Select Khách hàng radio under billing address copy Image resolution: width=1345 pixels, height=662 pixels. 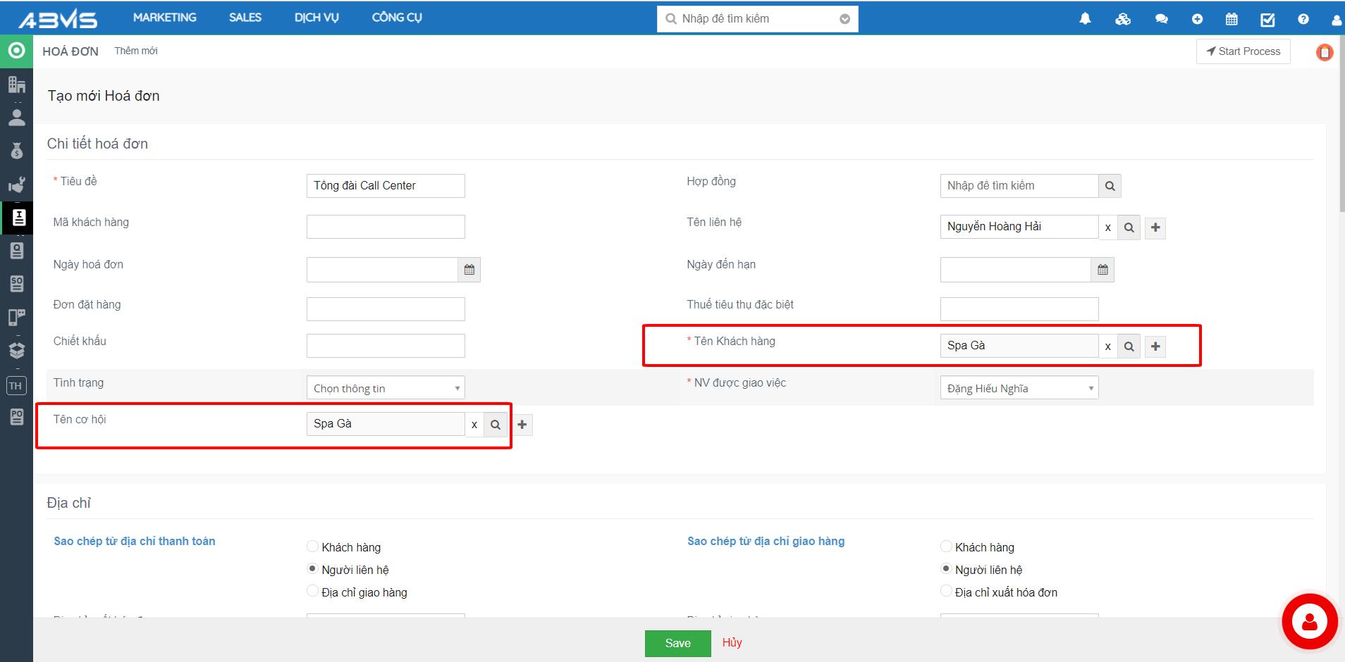point(313,547)
